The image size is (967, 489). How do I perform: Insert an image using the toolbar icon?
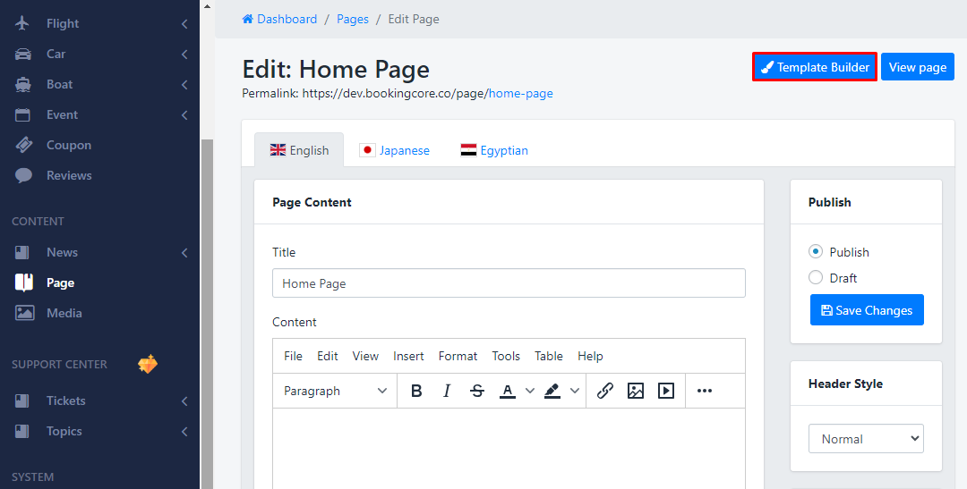coord(636,391)
